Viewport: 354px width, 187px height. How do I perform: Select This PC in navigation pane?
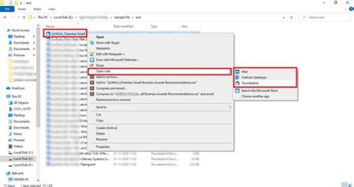click(x=17, y=96)
